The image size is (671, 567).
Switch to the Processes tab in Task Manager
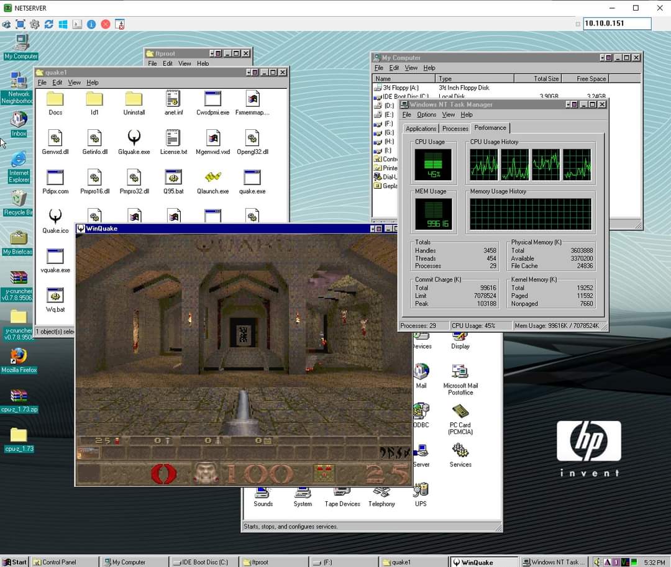(455, 129)
